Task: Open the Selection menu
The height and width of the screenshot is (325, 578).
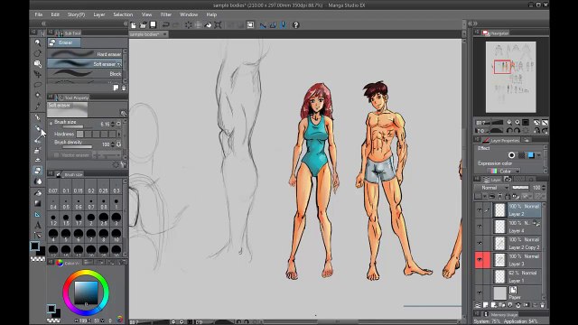Action: [123, 14]
